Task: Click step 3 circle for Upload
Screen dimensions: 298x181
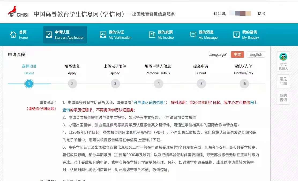Action: (x=115, y=84)
